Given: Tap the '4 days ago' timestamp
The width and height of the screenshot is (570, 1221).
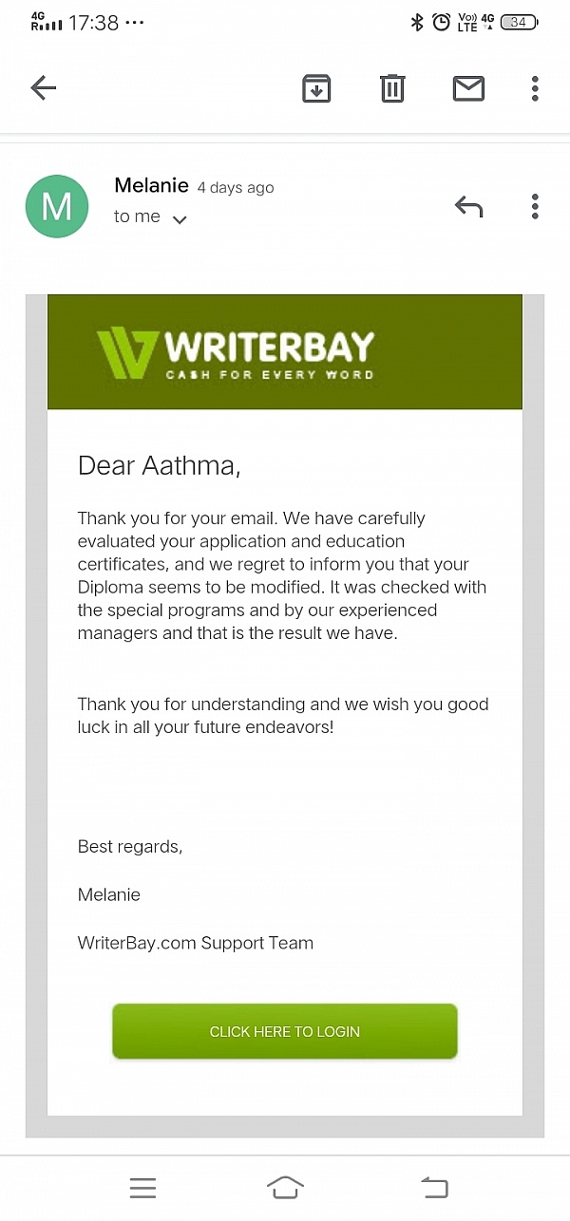Looking at the screenshot, I should point(235,187).
